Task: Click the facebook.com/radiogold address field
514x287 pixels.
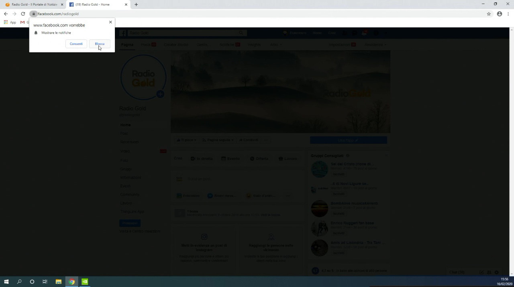Action: tap(257, 14)
